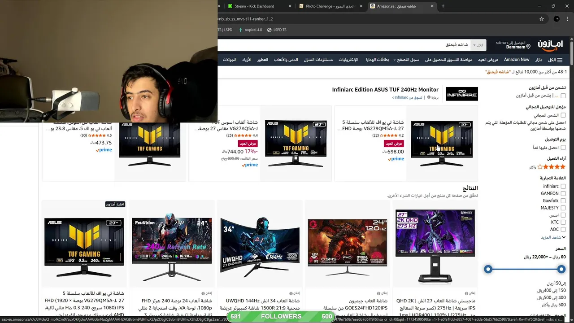
Task: Check the get it tomorrow checkbox
Action: pos(563,148)
